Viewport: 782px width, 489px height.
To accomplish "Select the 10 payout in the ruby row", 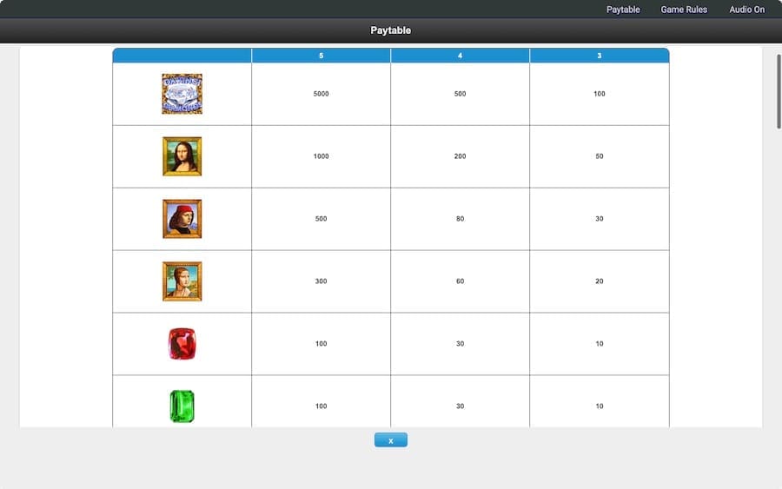I will click(600, 344).
